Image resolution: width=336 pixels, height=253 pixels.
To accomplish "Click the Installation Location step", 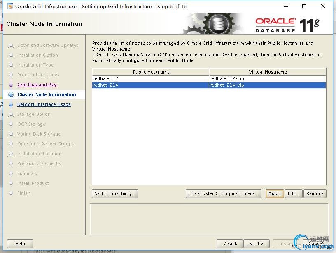I will tap(40, 154).
